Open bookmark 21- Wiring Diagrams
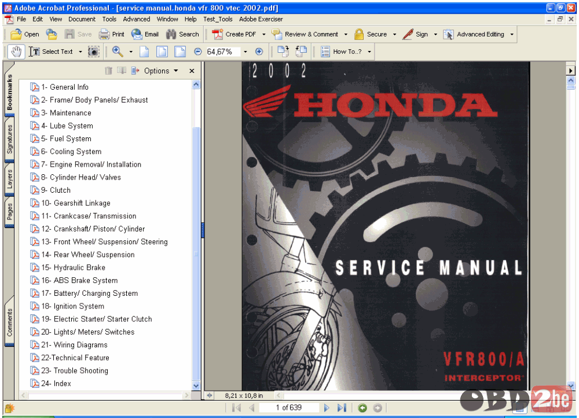 (74, 345)
